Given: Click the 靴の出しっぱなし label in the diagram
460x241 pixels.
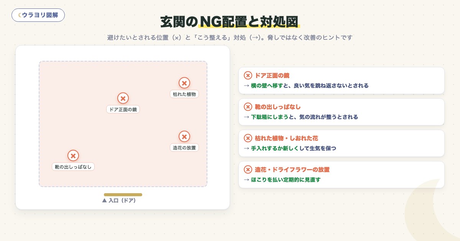Looking at the screenshot, I should pos(73,166).
